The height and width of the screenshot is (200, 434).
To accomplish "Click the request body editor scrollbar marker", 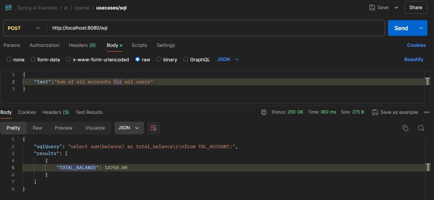I will [x=427, y=82].
